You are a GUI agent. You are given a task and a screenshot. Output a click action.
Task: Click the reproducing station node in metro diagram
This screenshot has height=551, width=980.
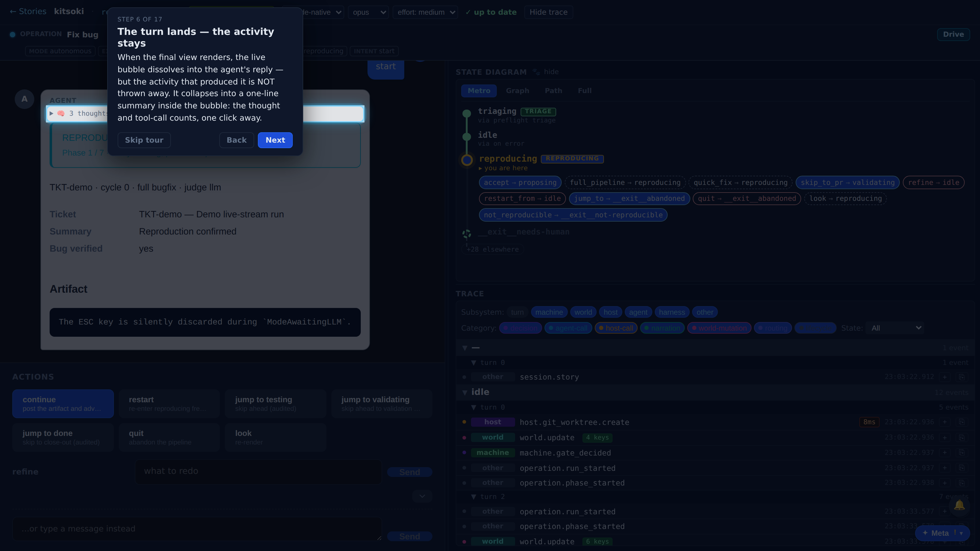tap(467, 160)
